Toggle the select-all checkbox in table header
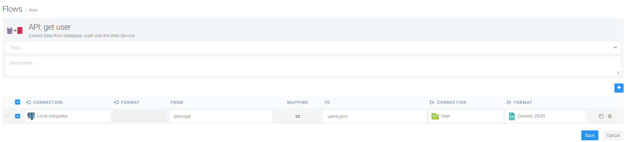This screenshot has width=626, height=142. tap(18, 102)
